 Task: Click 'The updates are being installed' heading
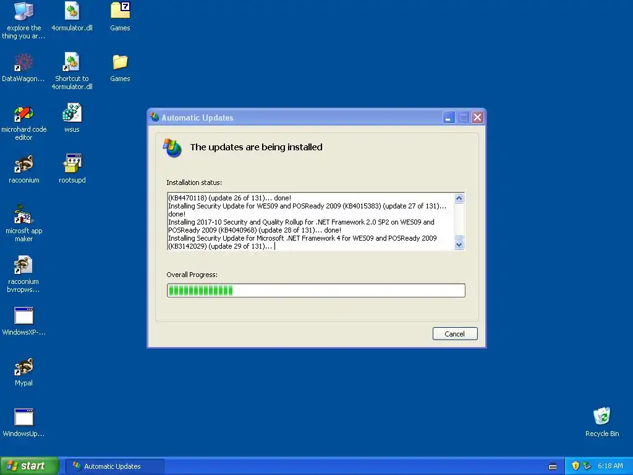click(257, 147)
